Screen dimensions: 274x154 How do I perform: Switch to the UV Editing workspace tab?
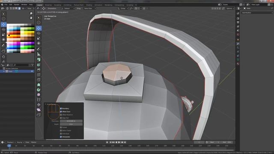point(67,5)
